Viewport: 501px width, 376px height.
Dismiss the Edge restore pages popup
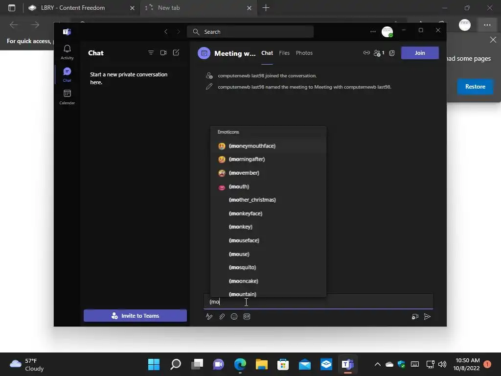point(493,40)
